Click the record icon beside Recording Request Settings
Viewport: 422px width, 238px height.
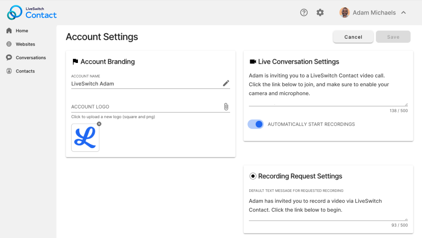253,176
